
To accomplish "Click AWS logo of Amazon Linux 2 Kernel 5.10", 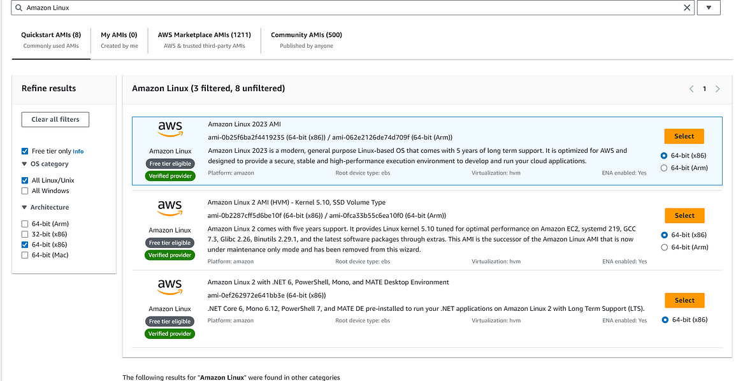I will [x=170, y=208].
